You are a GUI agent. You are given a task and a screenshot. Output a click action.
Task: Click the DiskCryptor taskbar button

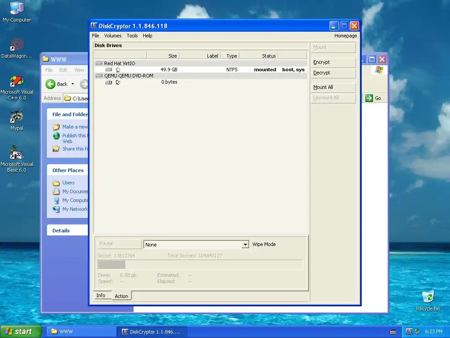click(152, 332)
